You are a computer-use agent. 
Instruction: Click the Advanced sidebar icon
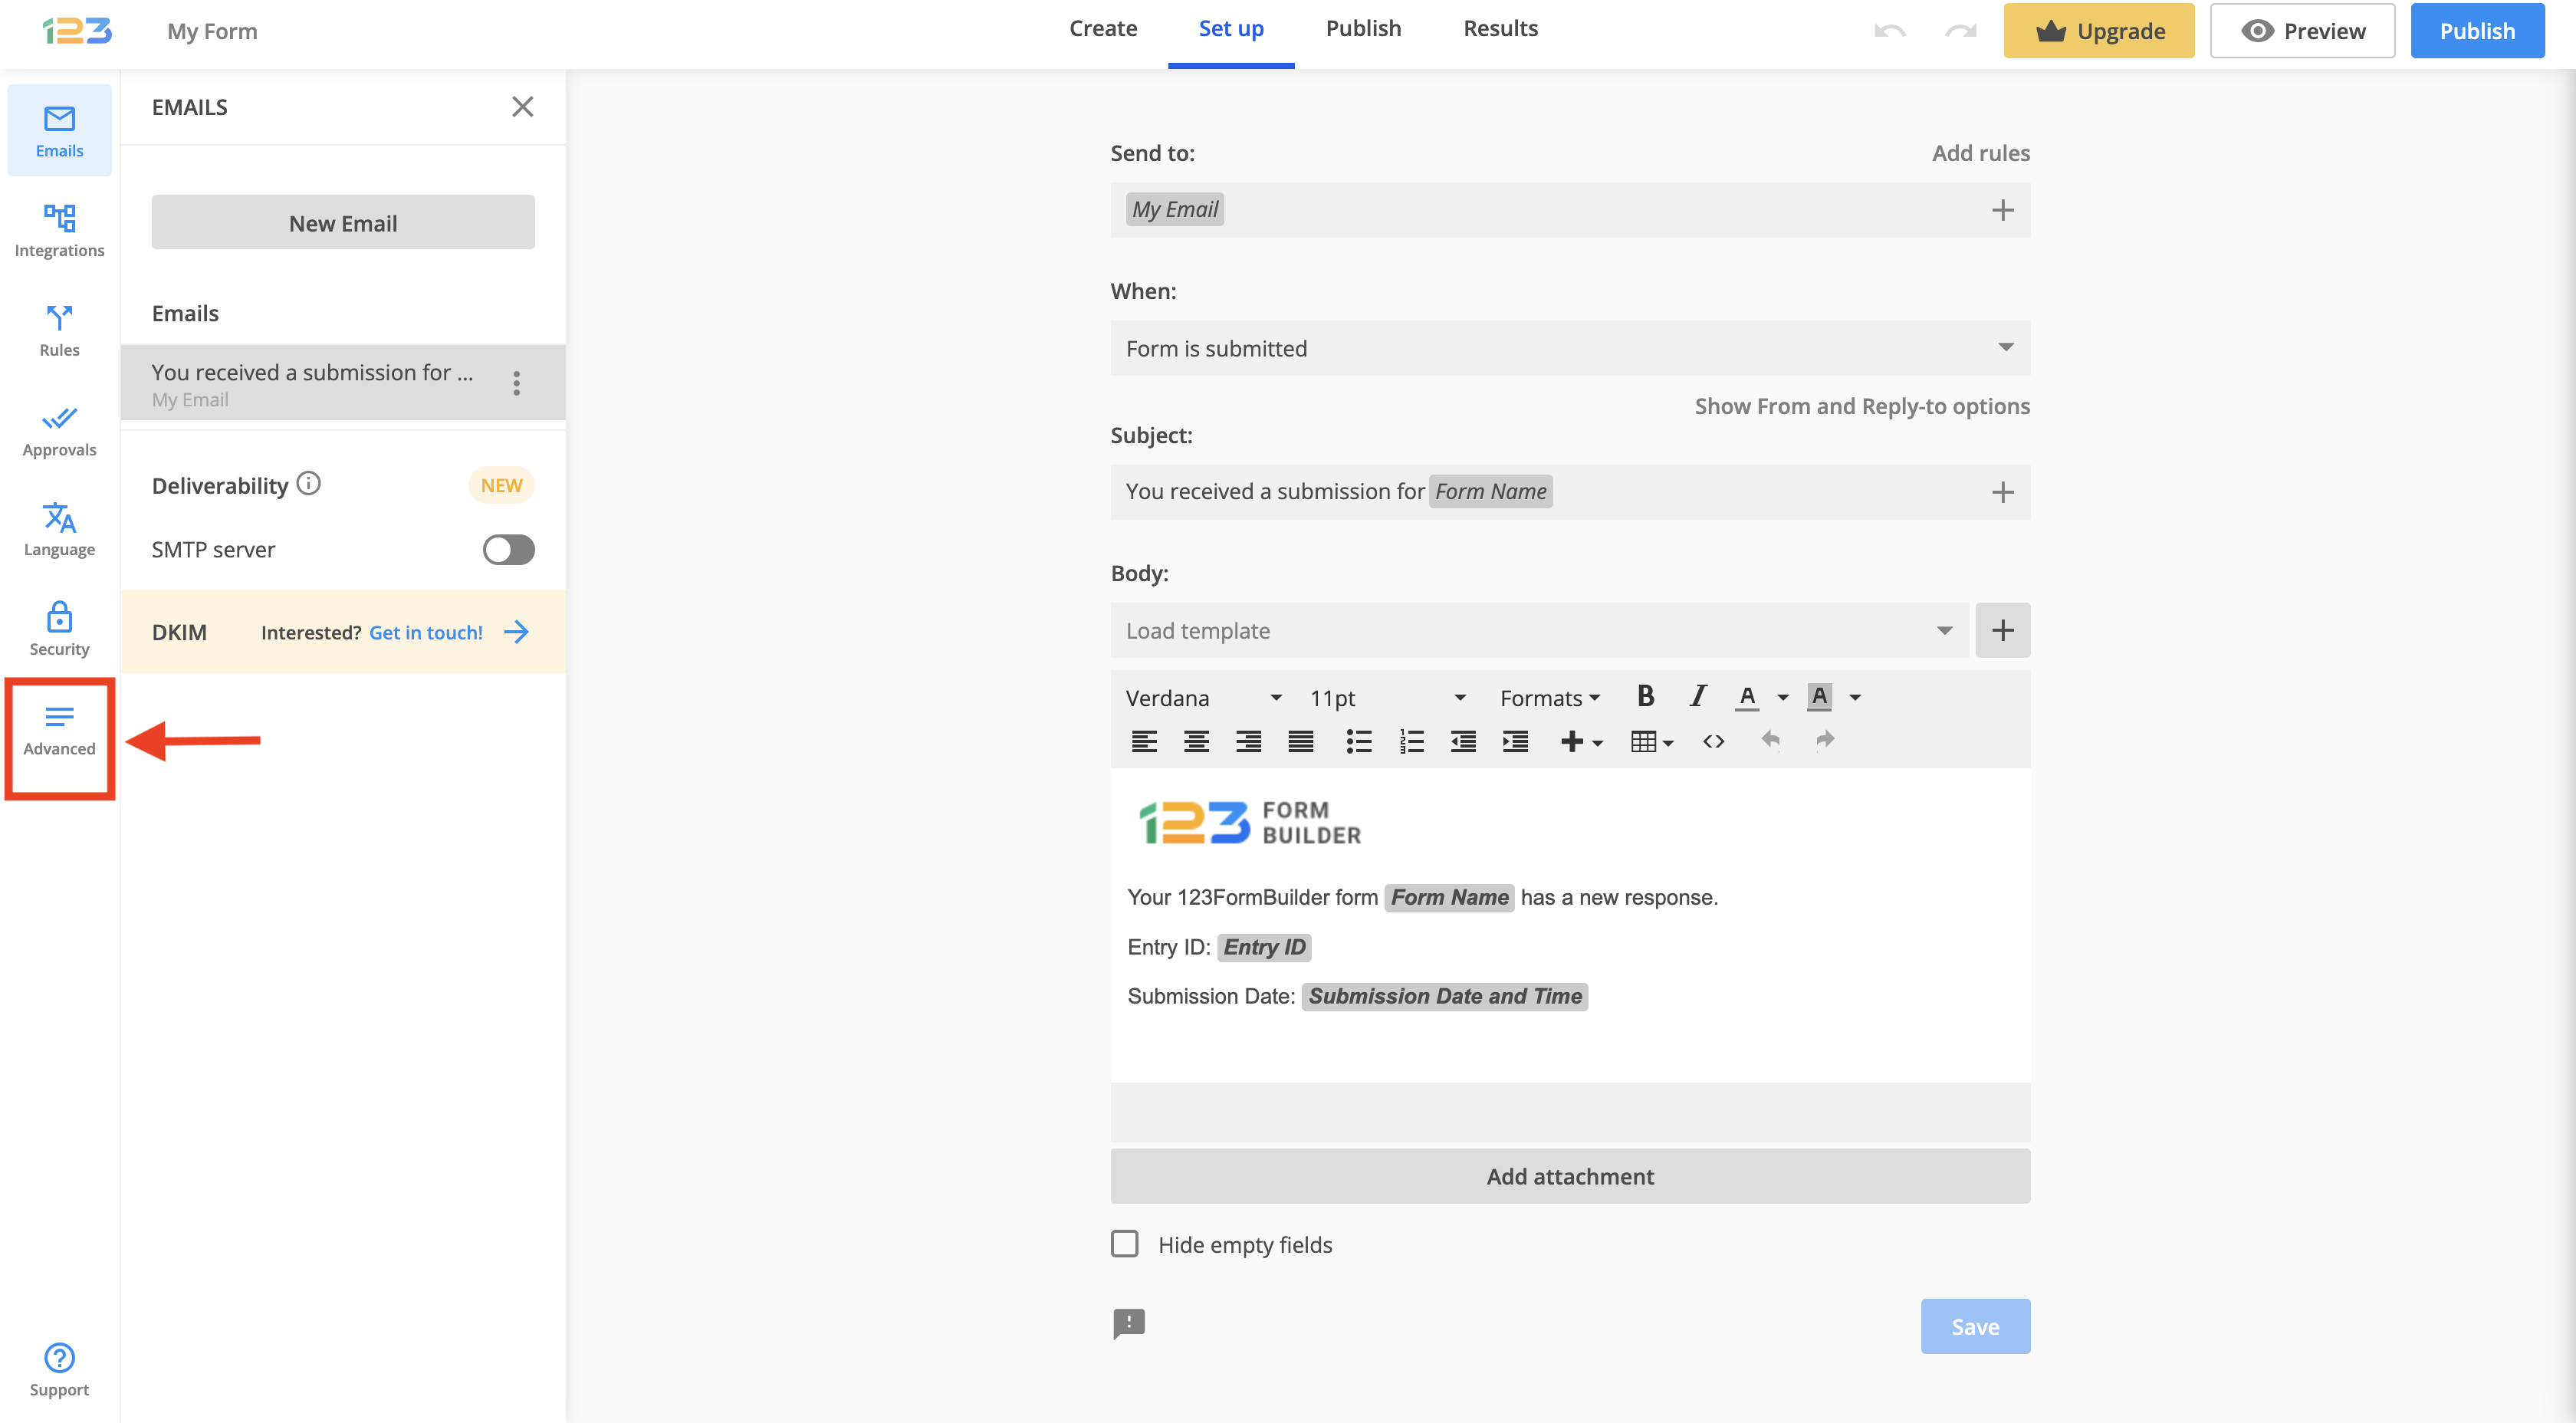click(x=59, y=730)
